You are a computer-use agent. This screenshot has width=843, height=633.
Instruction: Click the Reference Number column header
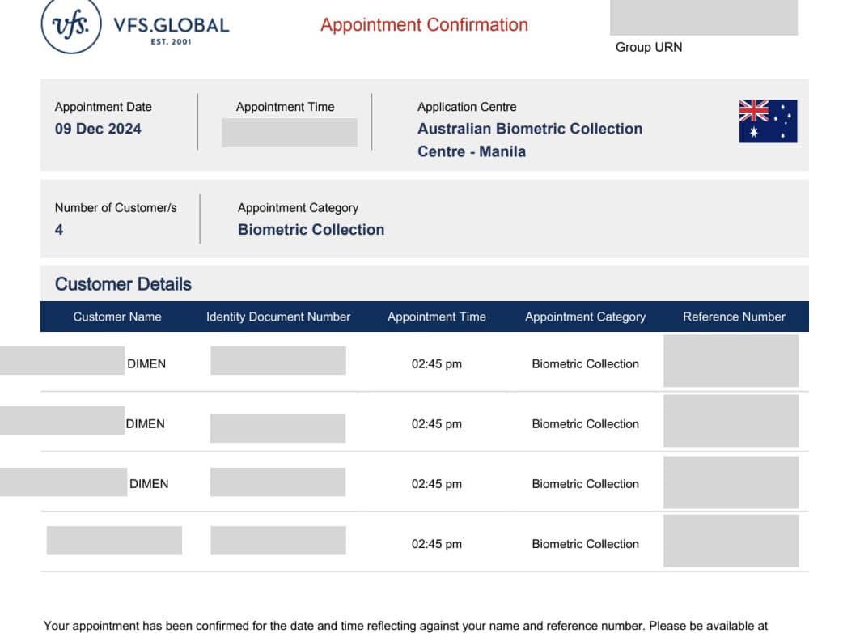tap(734, 316)
